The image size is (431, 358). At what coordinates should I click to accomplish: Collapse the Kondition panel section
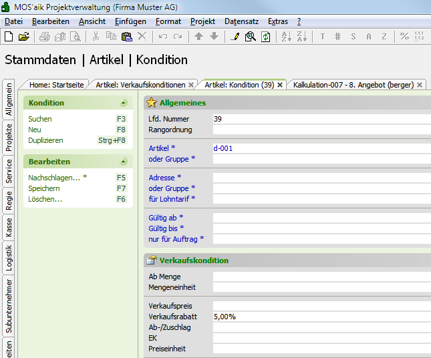tap(123, 103)
